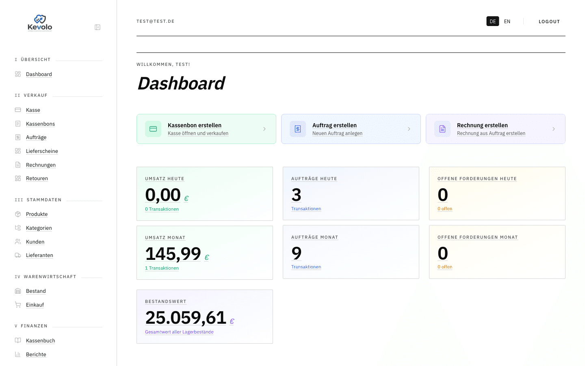Open Einkauf in the sidebar
This screenshot has width=585, height=366.
point(35,305)
